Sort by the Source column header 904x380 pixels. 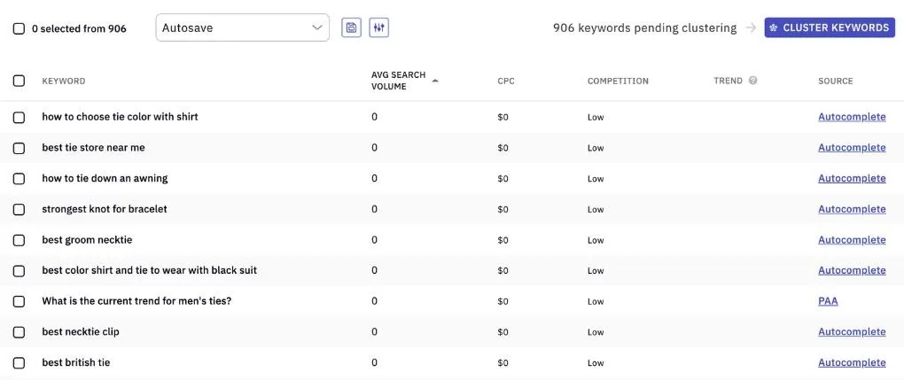(x=836, y=81)
